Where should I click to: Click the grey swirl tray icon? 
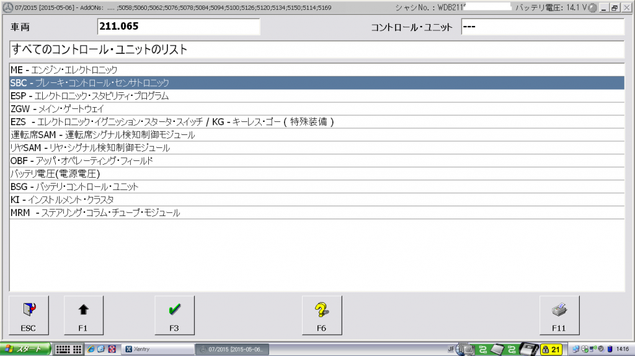[601, 349]
